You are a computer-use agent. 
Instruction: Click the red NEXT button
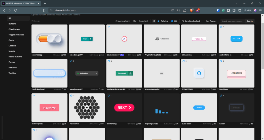coord(124,108)
